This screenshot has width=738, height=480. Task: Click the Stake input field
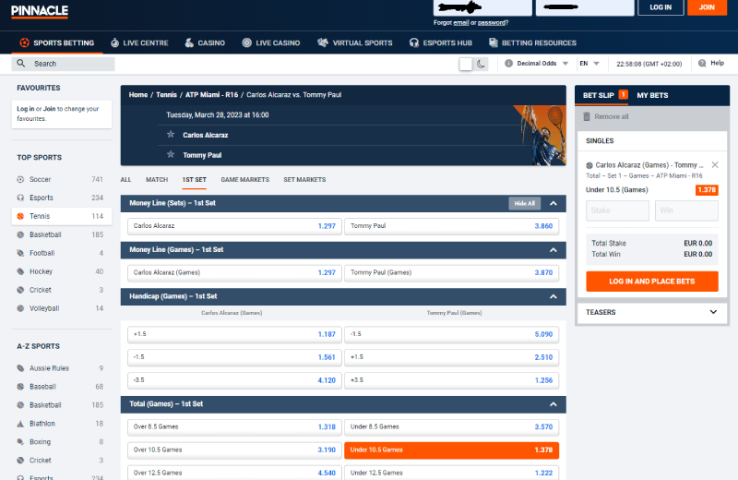point(617,210)
